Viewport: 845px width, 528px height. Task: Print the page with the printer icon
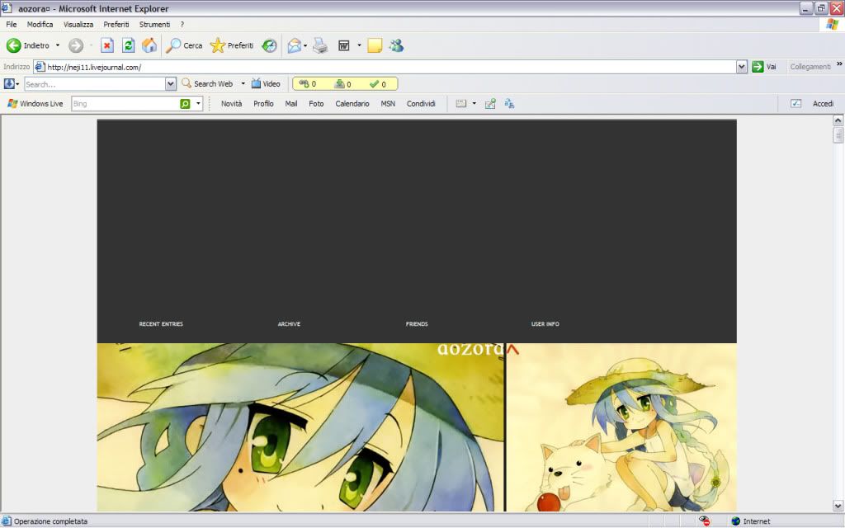pos(320,46)
